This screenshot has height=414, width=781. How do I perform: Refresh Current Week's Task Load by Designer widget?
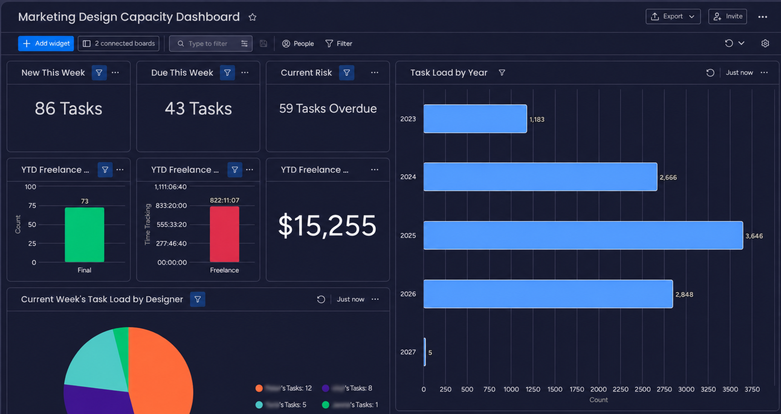point(321,299)
